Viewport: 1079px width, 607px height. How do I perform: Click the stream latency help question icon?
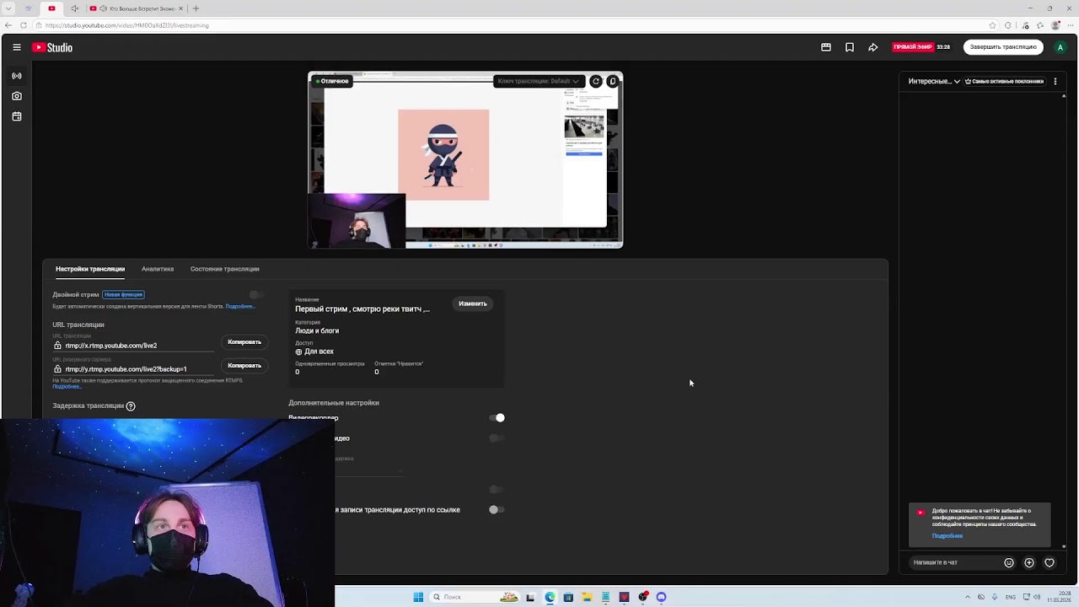click(131, 406)
